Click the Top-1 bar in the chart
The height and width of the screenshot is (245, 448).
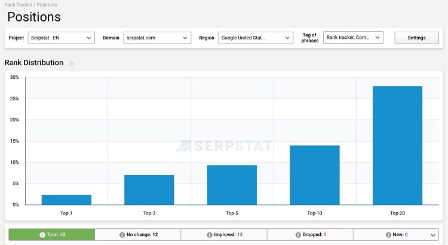[66, 200]
